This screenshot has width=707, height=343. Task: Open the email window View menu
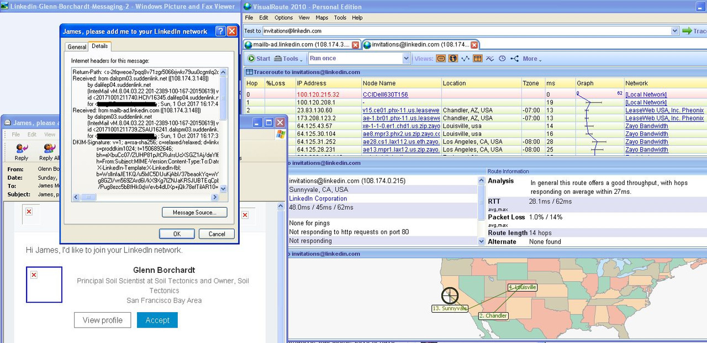[x=50, y=134]
